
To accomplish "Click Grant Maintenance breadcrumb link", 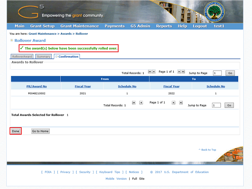I will 43,34.
